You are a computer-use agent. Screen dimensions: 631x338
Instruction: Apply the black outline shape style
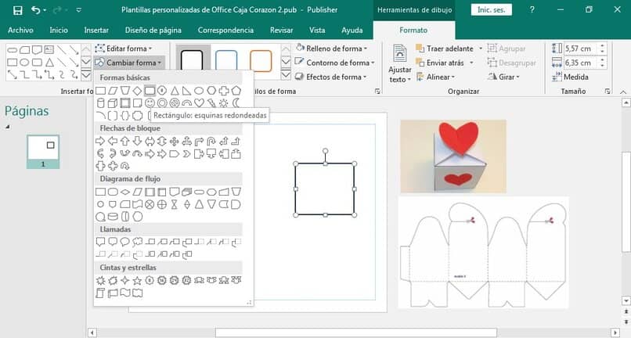192,61
